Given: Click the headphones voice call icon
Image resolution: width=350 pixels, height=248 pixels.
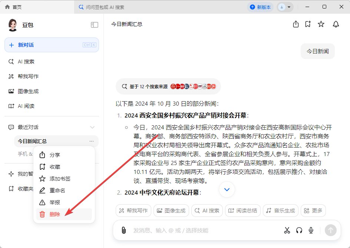Looking at the screenshot, I should click(x=299, y=230).
